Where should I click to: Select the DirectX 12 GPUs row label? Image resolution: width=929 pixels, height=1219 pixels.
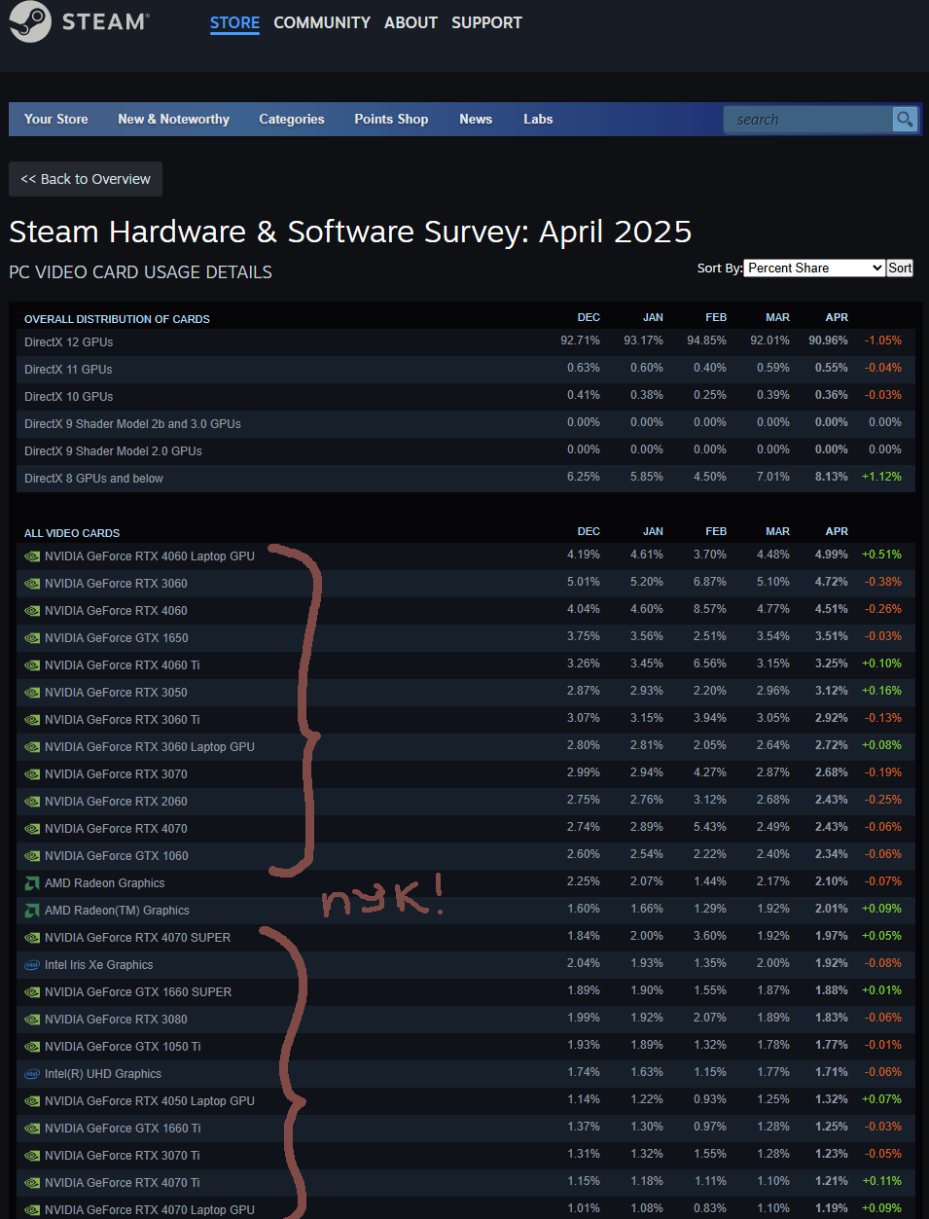point(68,342)
